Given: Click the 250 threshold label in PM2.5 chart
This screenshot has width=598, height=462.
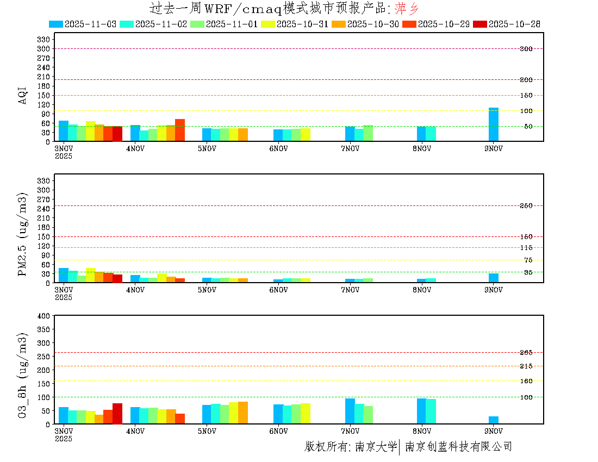Looking at the screenshot, I should [526, 205].
